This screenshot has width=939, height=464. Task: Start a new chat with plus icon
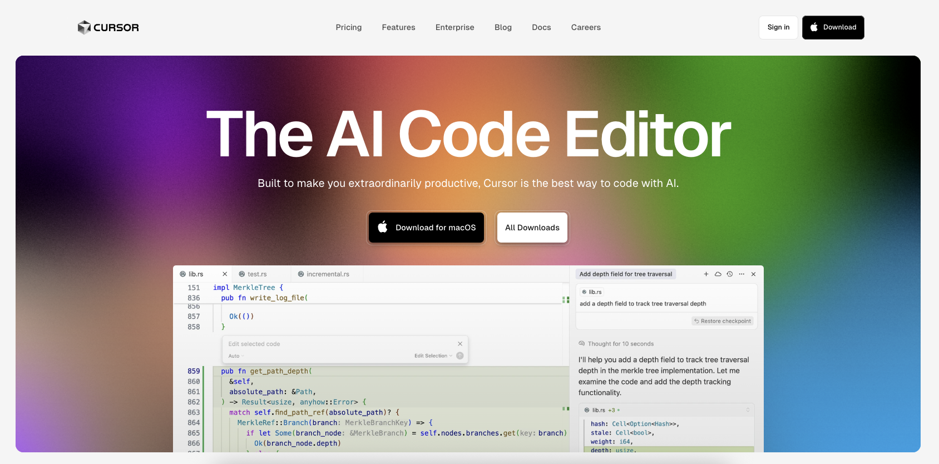[706, 274]
